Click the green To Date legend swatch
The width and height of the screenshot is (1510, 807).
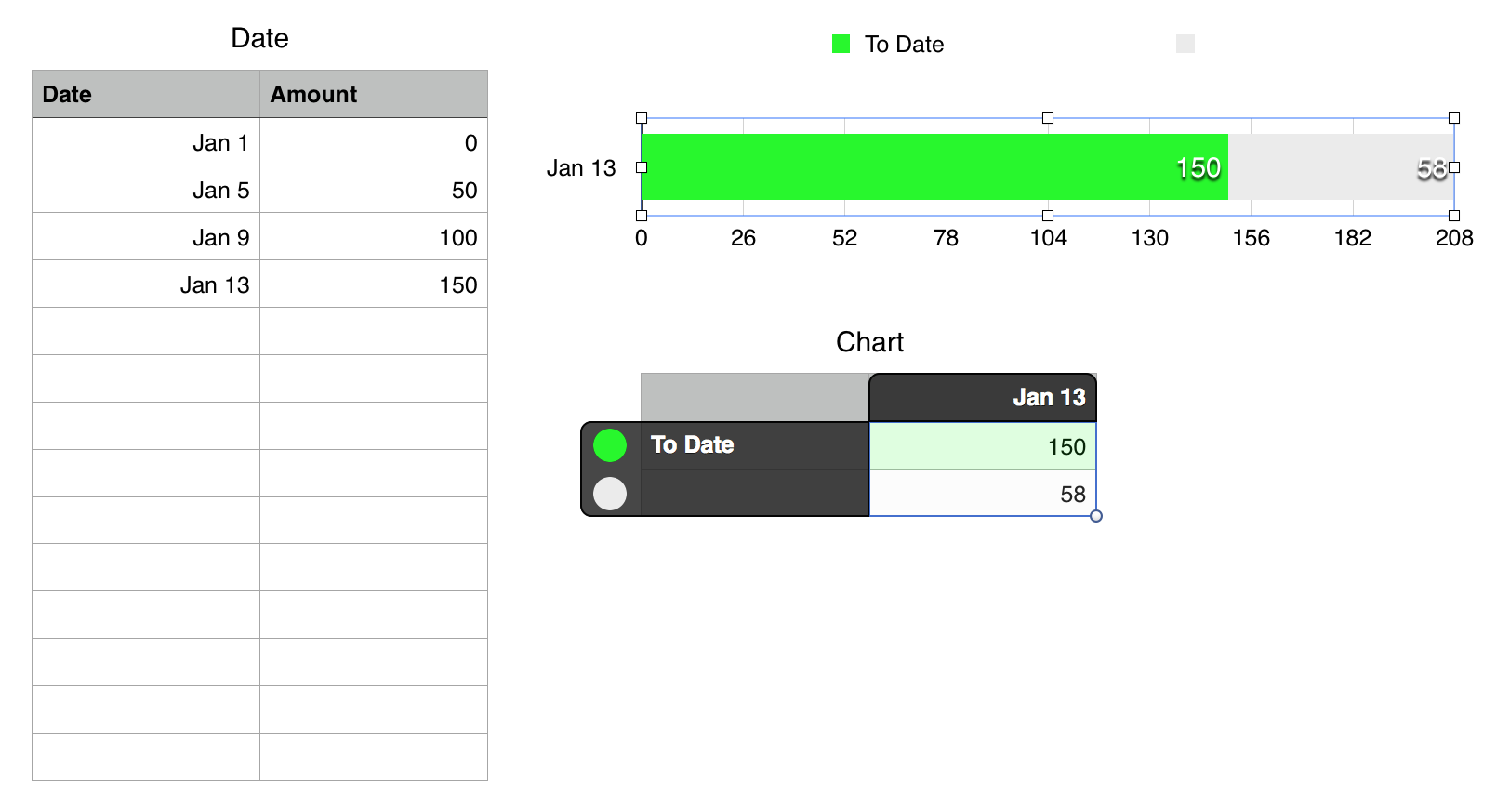click(841, 44)
